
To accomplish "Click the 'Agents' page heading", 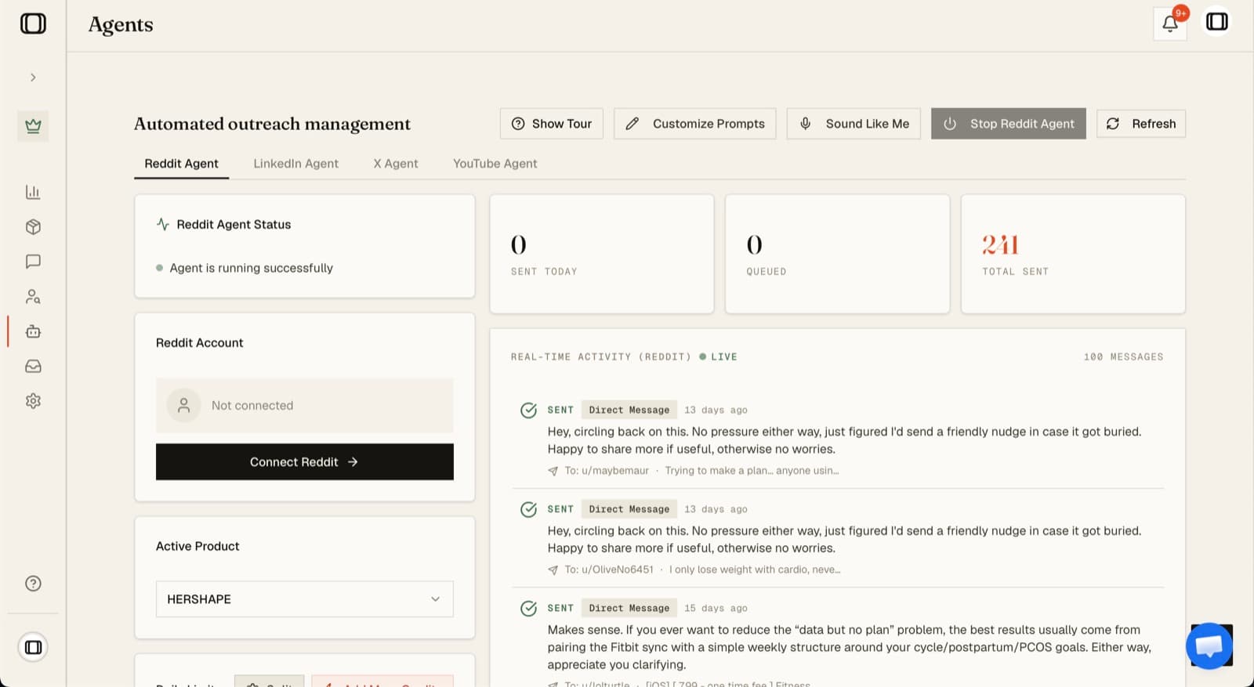I will coord(121,25).
